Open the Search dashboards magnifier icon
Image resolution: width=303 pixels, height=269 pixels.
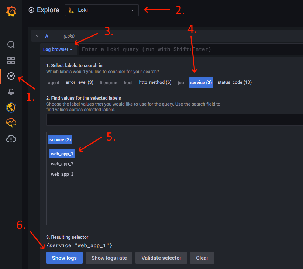coord(11,45)
